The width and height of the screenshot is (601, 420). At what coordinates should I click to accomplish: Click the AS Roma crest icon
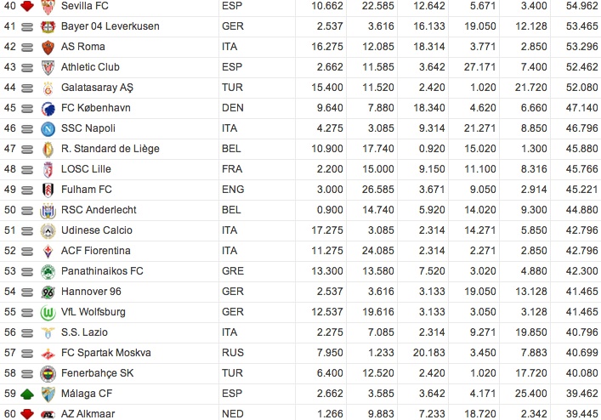click(48, 47)
